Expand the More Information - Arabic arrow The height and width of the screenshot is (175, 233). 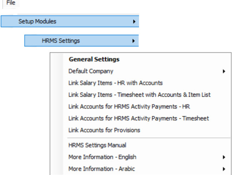(x=224, y=169)
